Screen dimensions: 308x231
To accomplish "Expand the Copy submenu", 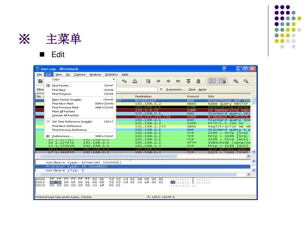I will 80,79.
